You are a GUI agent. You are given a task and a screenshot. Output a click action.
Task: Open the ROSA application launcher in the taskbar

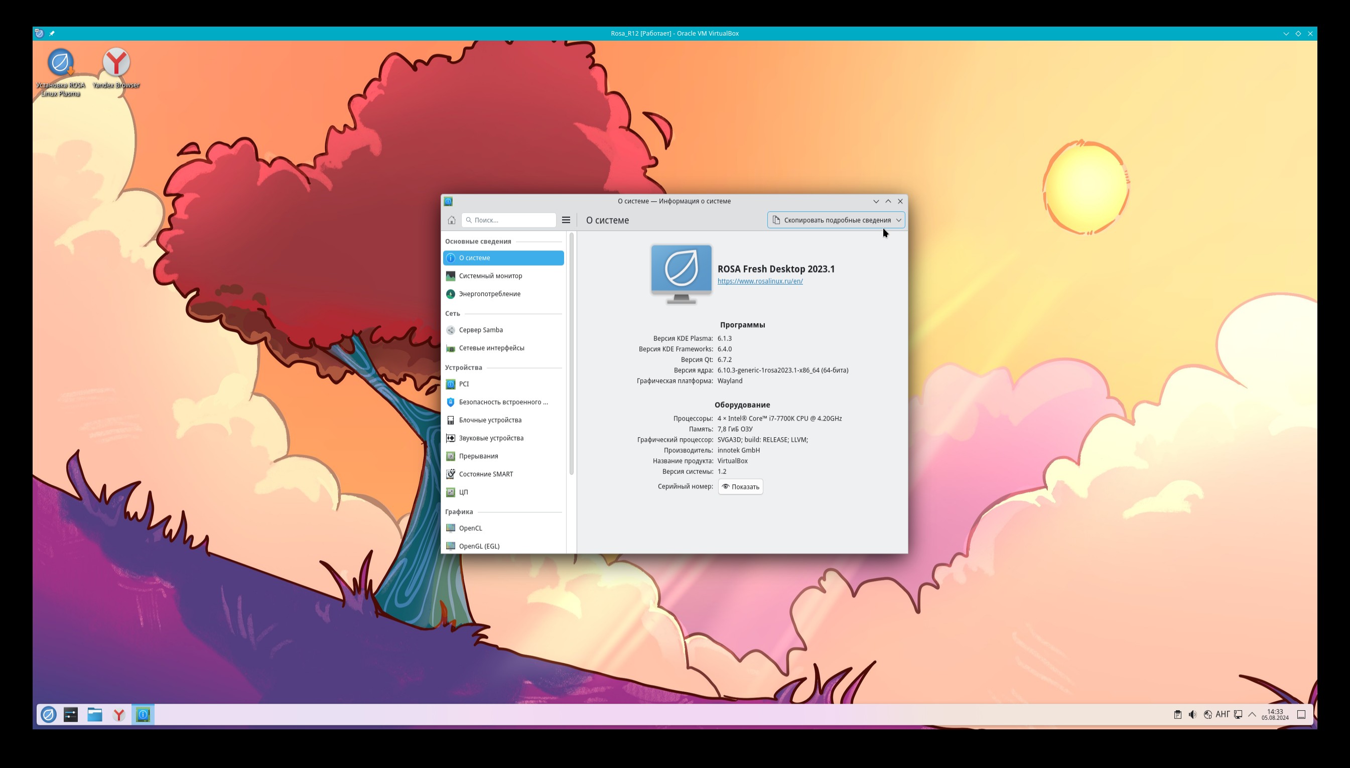[x=49, y=715]
